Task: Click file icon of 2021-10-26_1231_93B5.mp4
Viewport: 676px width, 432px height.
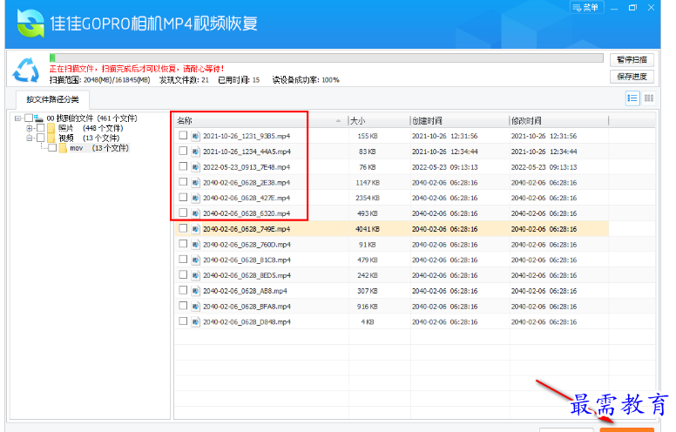Action: pyautogui.click(x=196, y=136)
